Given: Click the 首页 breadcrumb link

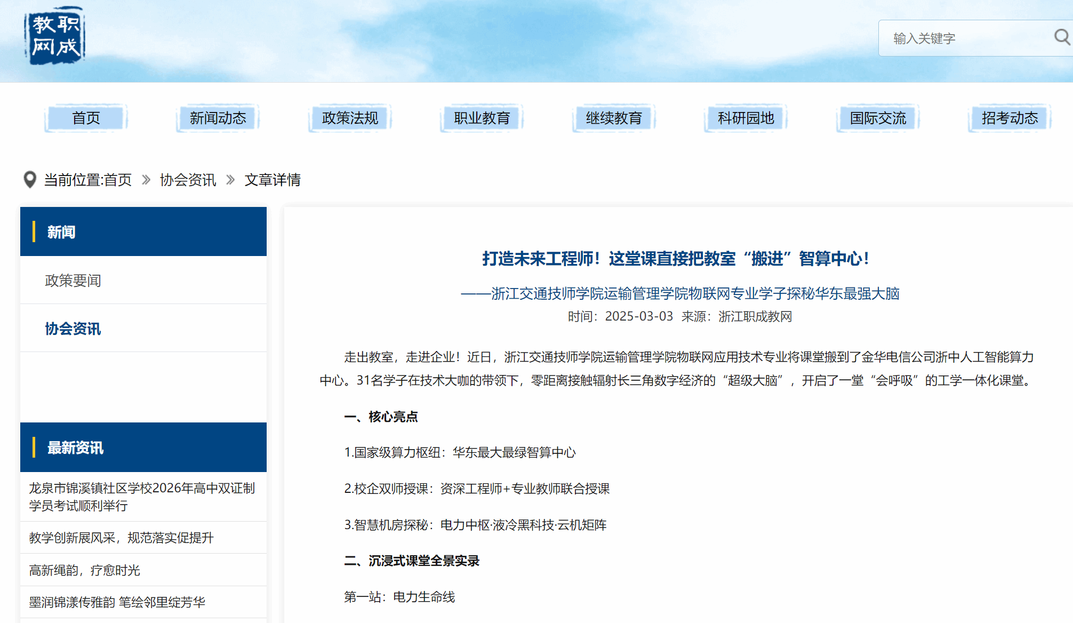Looking at the screenshot, I should pos(117,180).
